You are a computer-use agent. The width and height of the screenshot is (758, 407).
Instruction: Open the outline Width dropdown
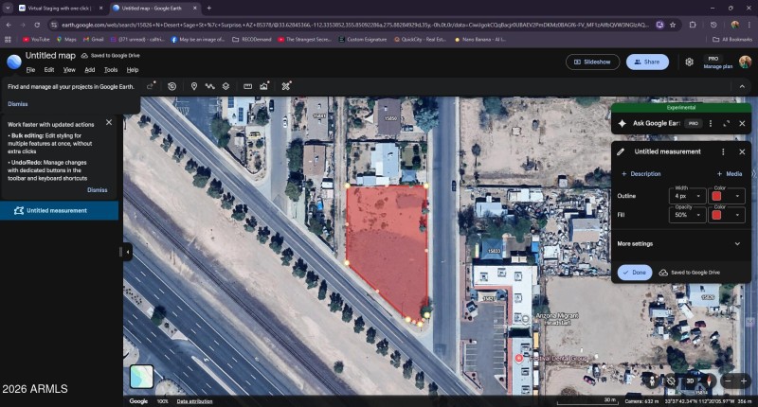(687, 196)
